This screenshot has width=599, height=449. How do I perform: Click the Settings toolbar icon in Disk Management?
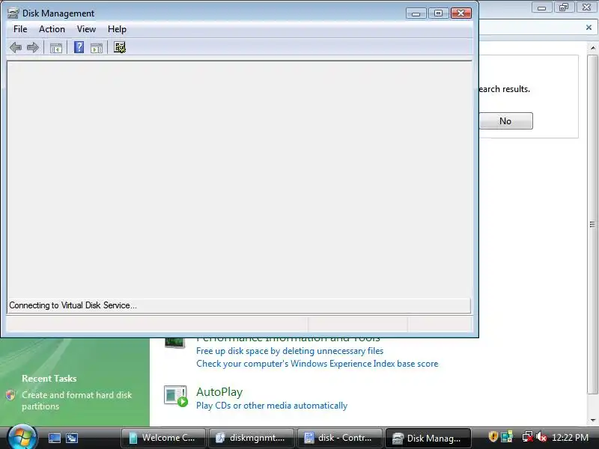click(120, 47)
